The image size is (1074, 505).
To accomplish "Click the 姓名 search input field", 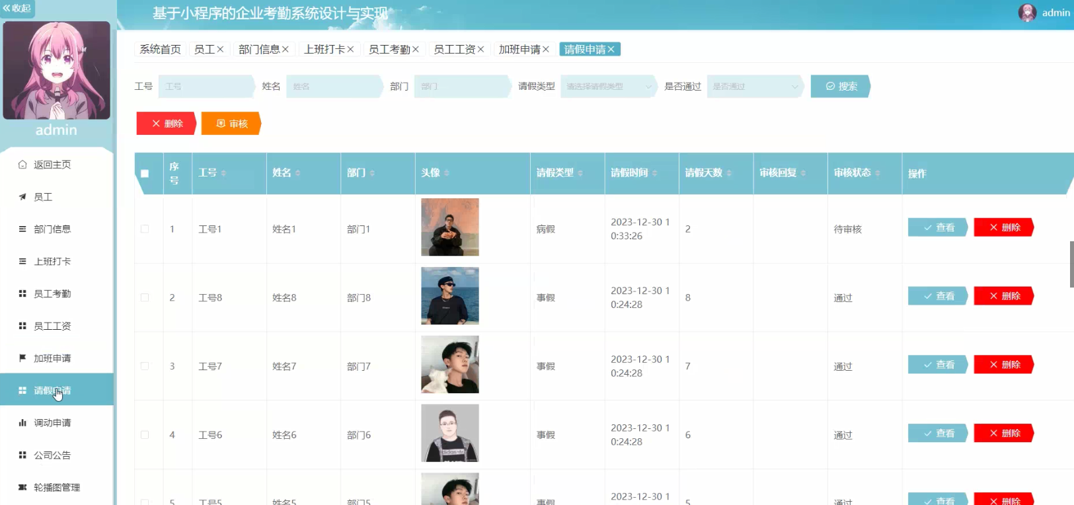I will [334, 87].
